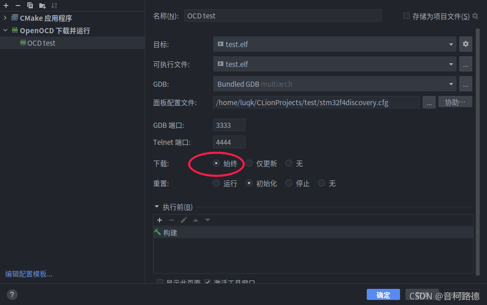This screenshot has height=305, width=487.
Task: Collapse the OpenOCD 下载并运行 node
Action: click(5, 30)
